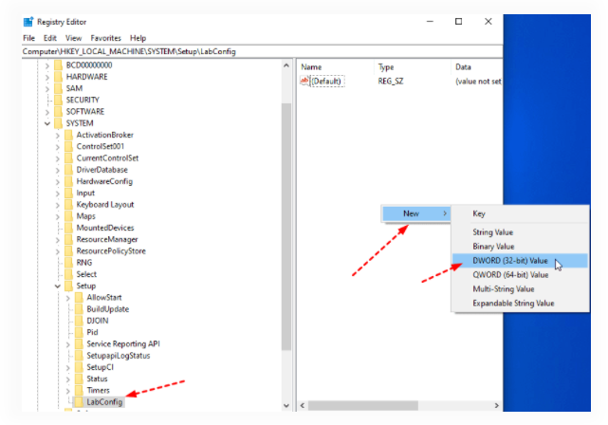Click the values pane scroll right arrow

(497, 406)
